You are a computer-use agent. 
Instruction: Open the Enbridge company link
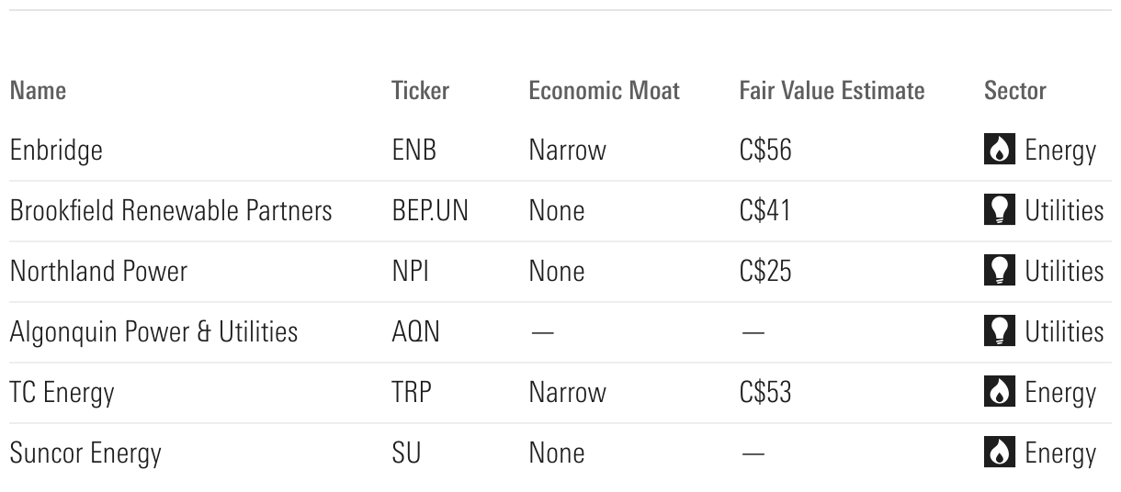56,151
